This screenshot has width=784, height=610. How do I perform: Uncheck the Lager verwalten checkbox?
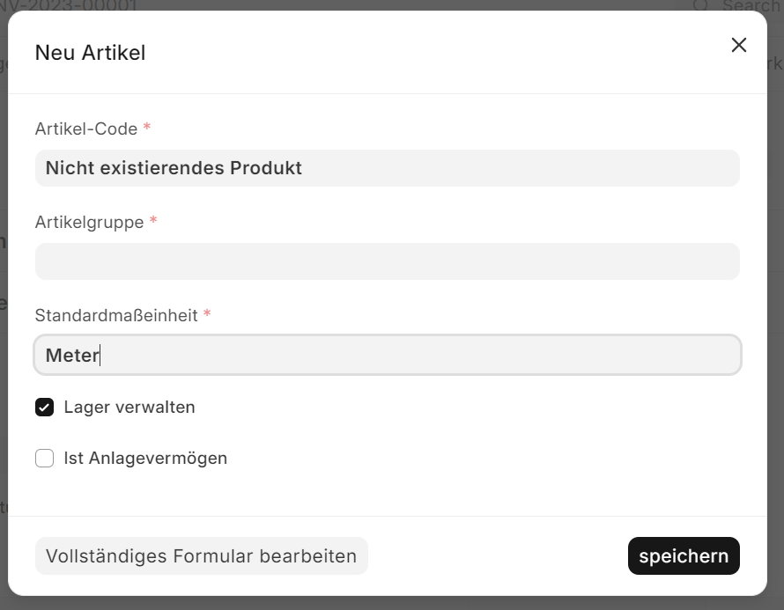(x=45, y=408)
